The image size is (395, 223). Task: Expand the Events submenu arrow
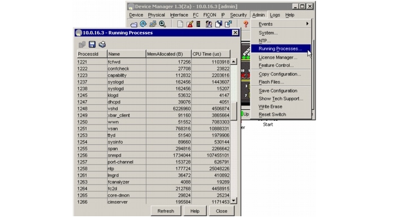tap(307, 24)
